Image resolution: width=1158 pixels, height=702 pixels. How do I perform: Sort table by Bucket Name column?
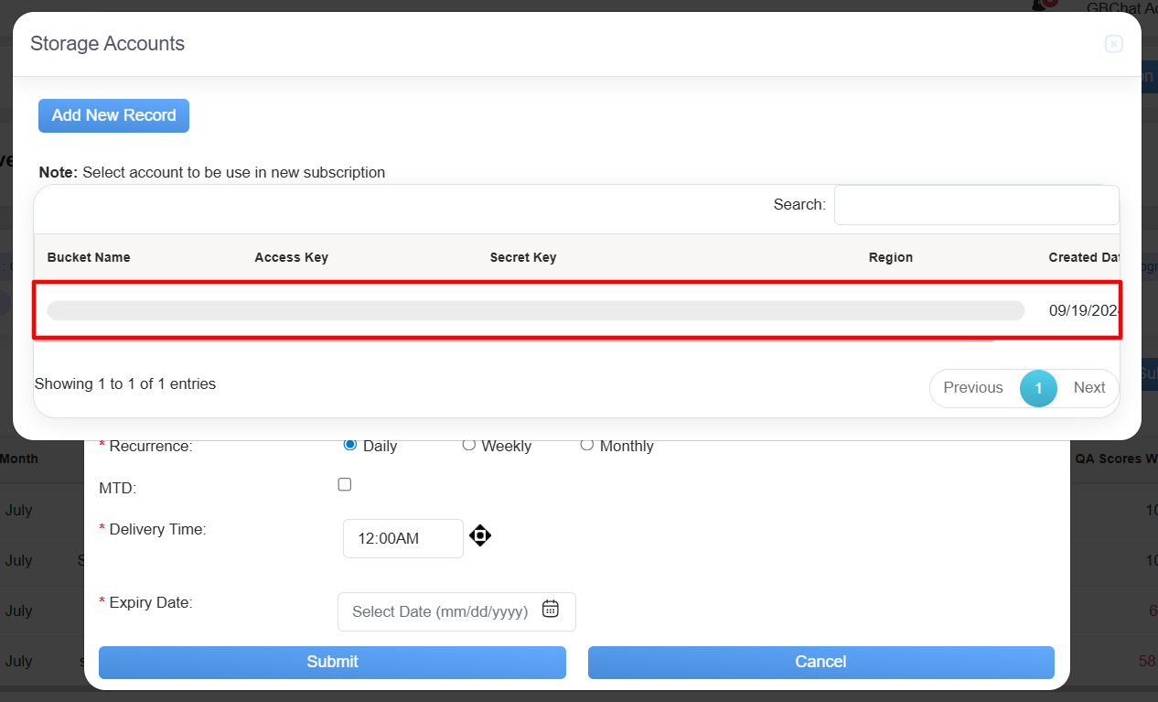tap(89, 257)
